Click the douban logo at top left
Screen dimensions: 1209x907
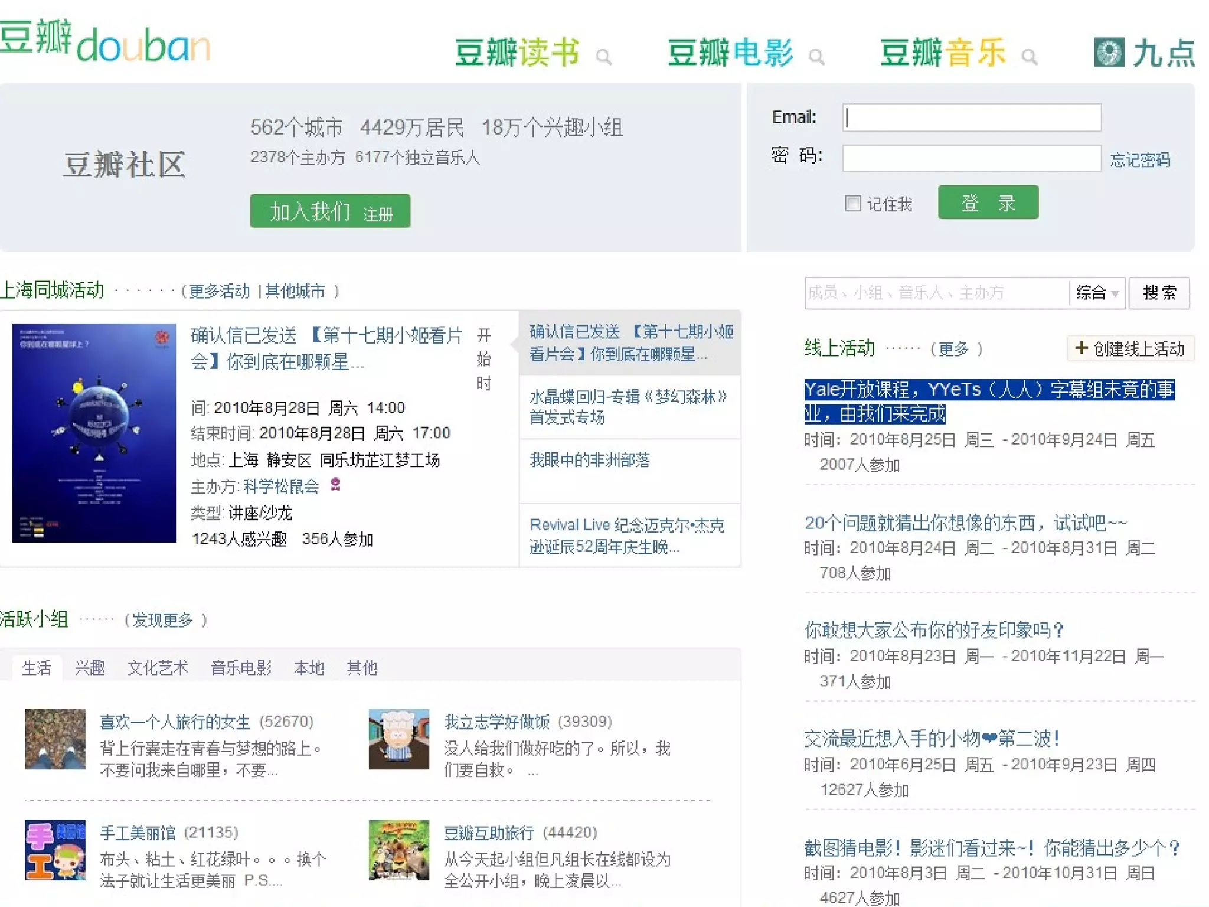105,41
